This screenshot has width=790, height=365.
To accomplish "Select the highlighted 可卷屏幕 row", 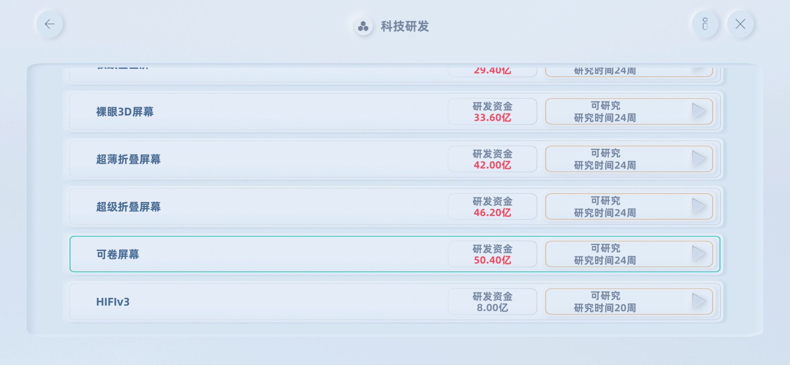I will tap(395, 254).
